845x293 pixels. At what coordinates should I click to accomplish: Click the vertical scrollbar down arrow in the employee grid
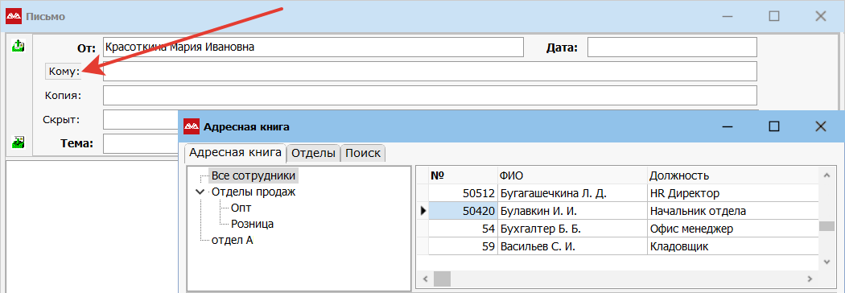(826, 262)
